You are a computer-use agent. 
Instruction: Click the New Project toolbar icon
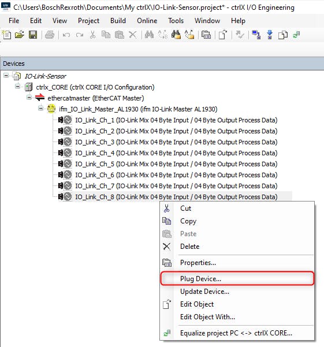coord(7,35)
